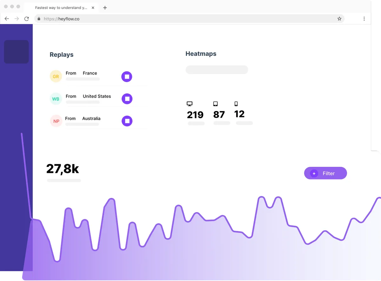Open a new tab with plus button
Screen dimensions: 381x281
click(105, 8)
